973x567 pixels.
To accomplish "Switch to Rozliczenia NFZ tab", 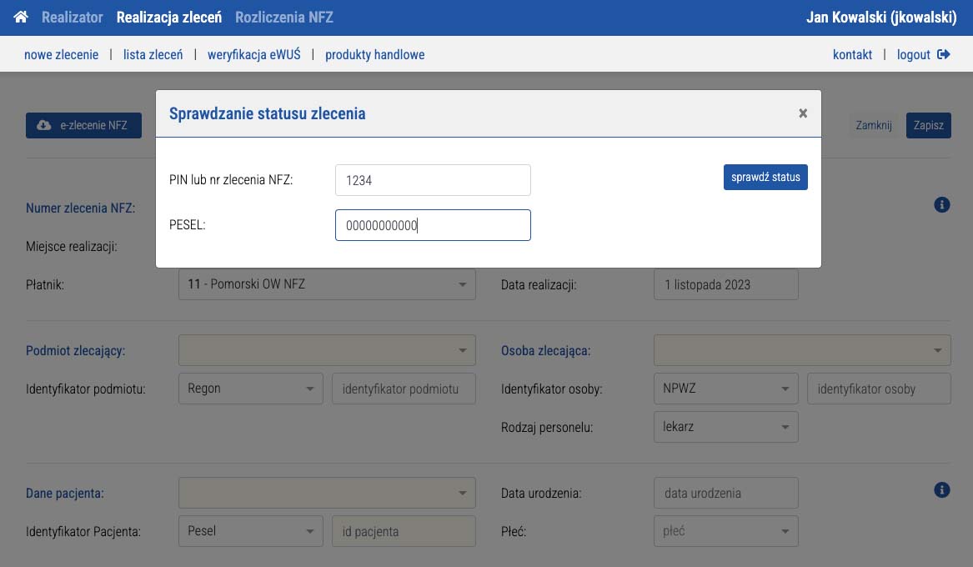I will tap(283, 18).
